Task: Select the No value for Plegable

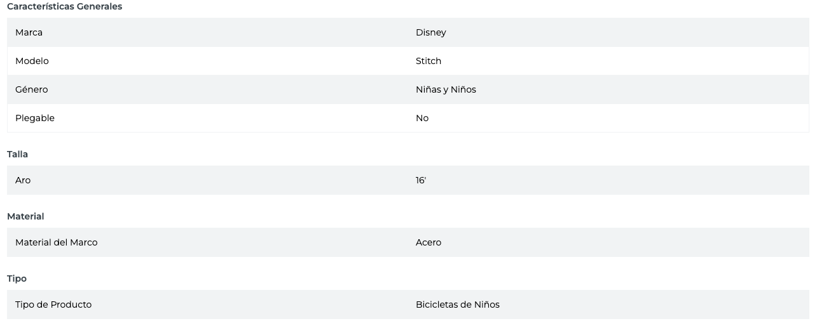Action: pyautogui.click(x=422, y=118)
